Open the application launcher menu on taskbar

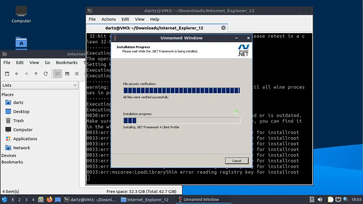tap(4, 199)
